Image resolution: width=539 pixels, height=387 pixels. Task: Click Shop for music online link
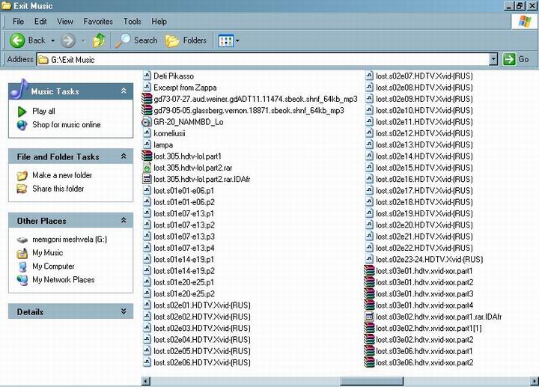[x=66, y=125]
